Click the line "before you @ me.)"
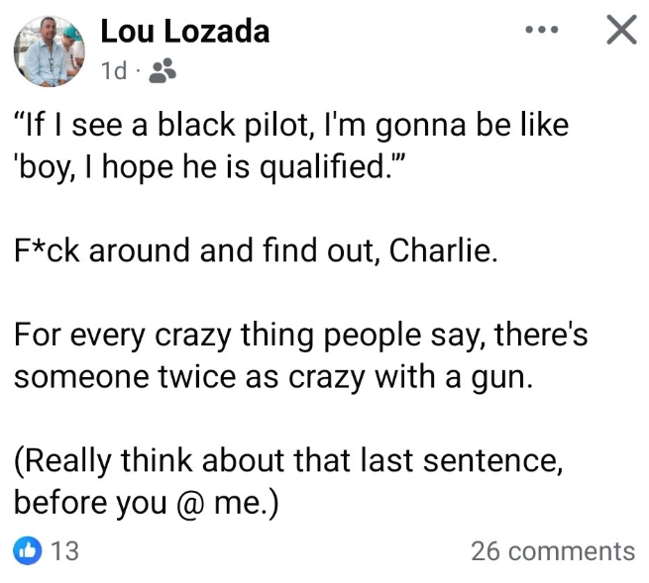Image resolution: width=649 pixels, height=583 pixels. (146, 501)
